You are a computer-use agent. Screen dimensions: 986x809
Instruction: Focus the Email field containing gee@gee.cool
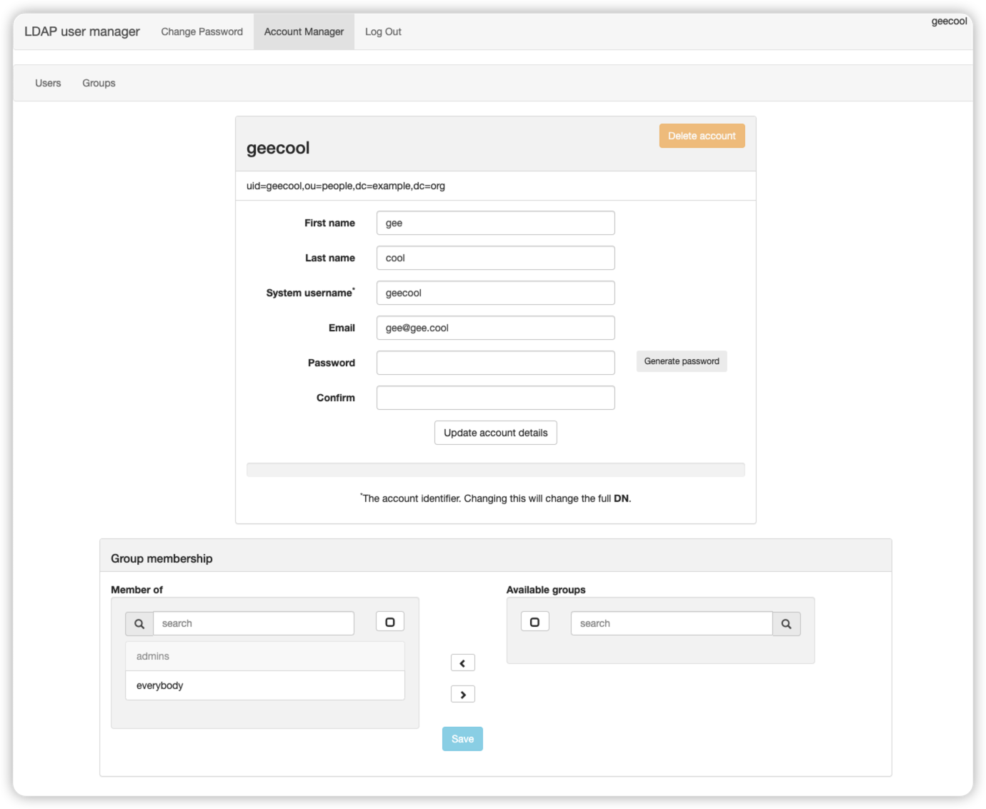click(x=495, y=328)
